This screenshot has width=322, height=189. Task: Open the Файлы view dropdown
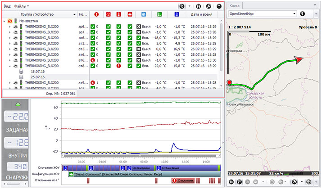pos(21,6)
